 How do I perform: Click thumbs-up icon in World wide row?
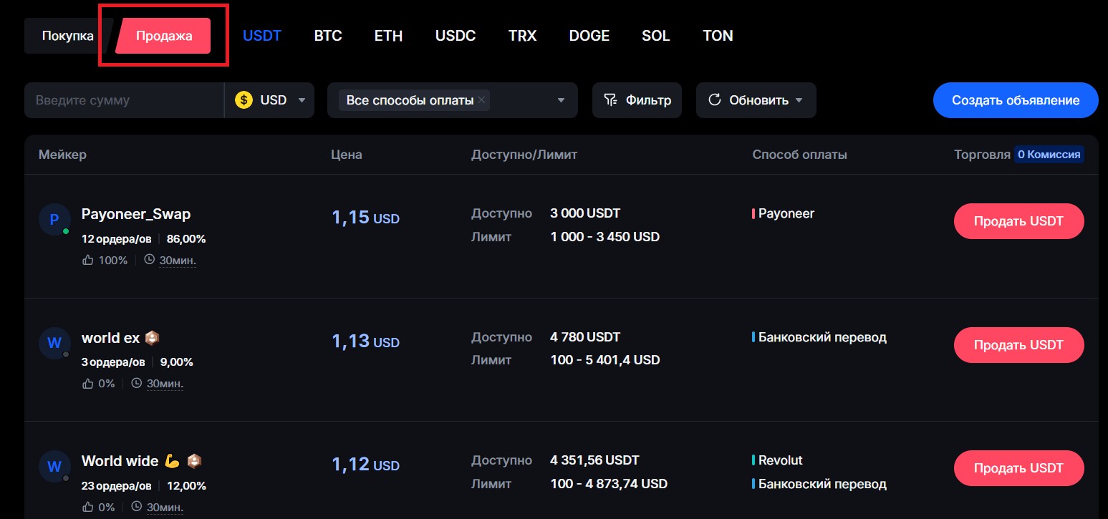88,506
